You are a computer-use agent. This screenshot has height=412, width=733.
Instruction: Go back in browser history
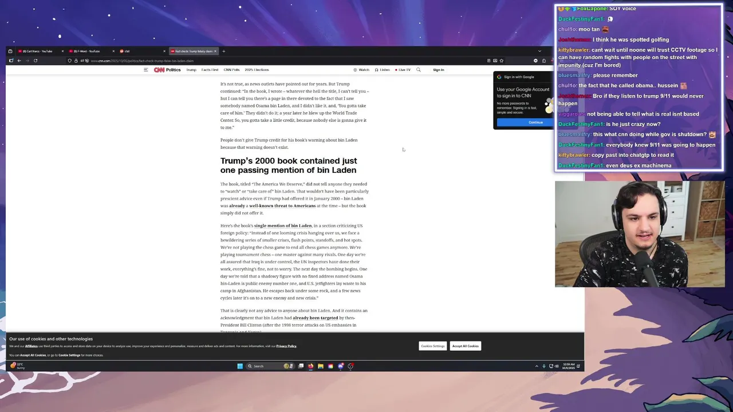[x=19, y=61]
